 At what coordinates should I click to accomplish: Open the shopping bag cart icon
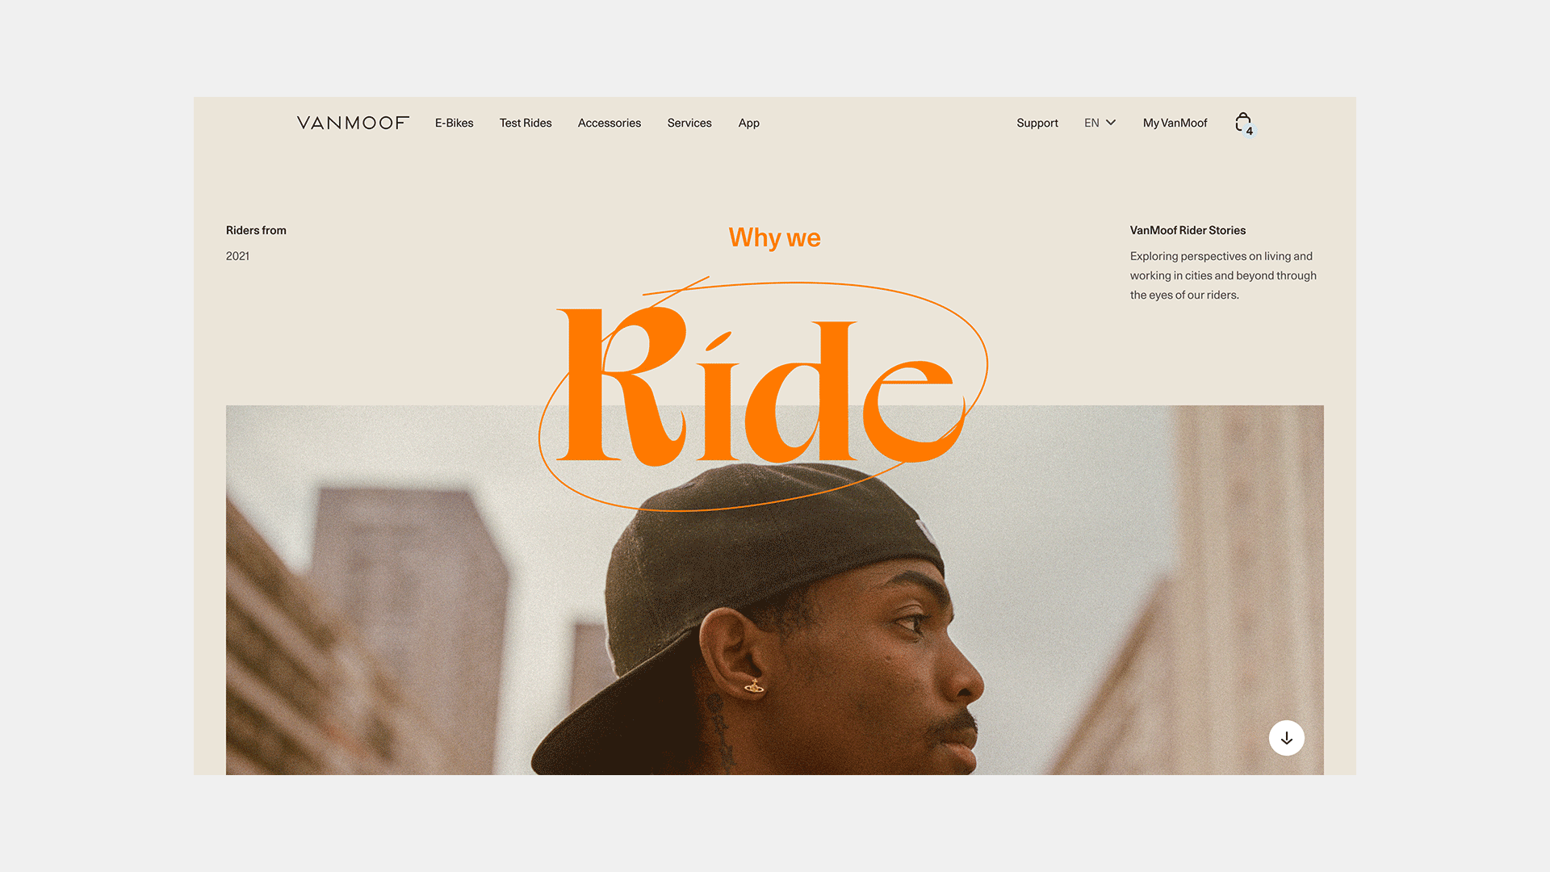pos(1243,122)
